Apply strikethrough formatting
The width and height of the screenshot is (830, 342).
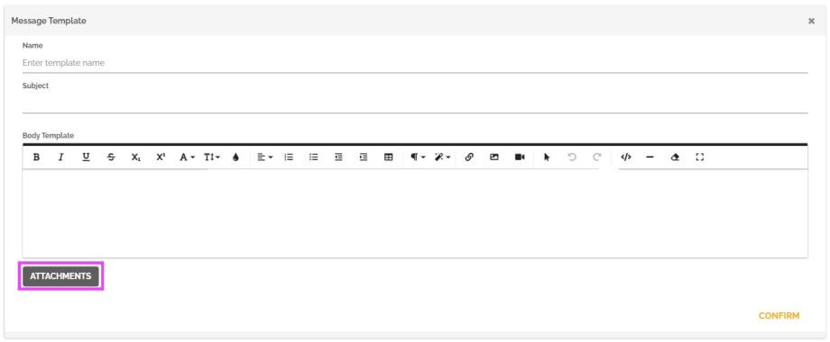(x=111, y=157)
